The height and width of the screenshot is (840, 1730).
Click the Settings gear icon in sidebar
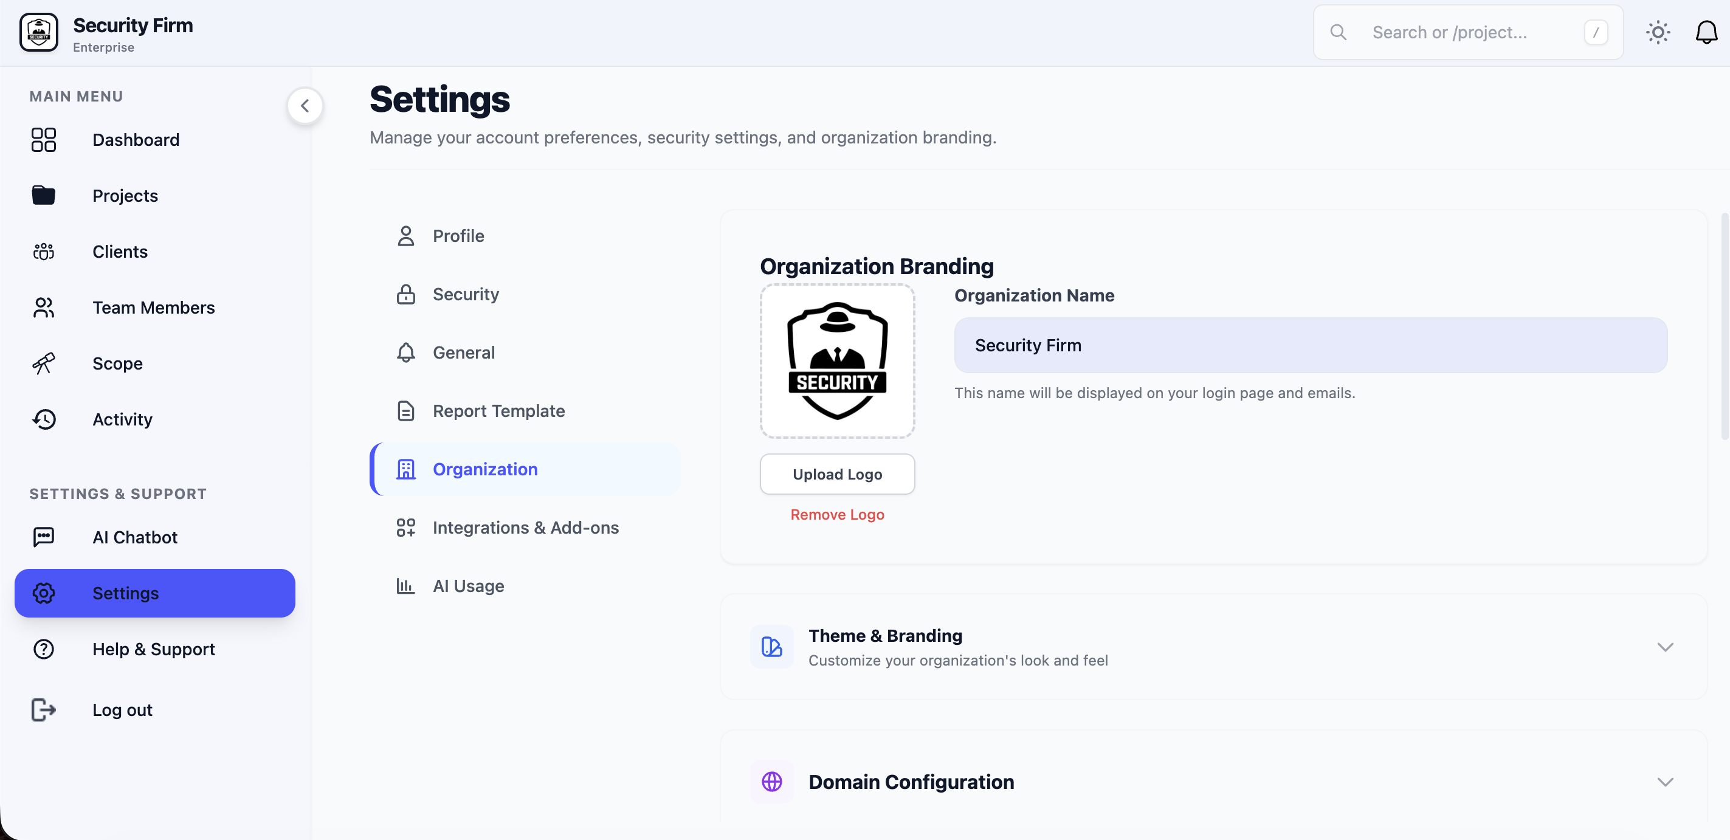coord(44,593)
